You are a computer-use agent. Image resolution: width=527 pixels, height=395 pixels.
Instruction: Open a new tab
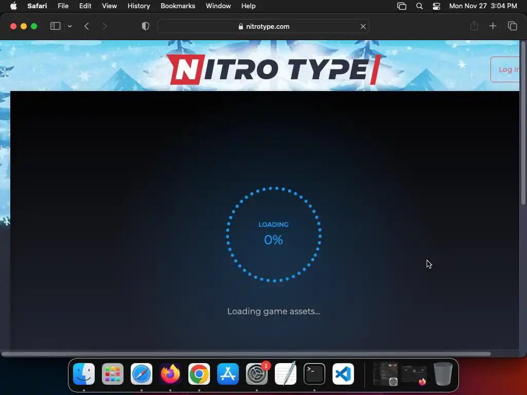click(x=493, y=26)
